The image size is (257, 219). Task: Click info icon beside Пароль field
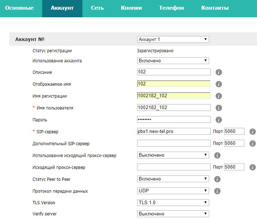tap(218, 120)
